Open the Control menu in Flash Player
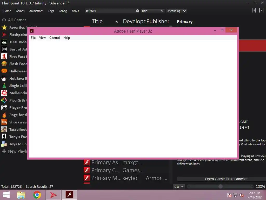Viewport: 266px width, 200px height. [x=55, y=38]
